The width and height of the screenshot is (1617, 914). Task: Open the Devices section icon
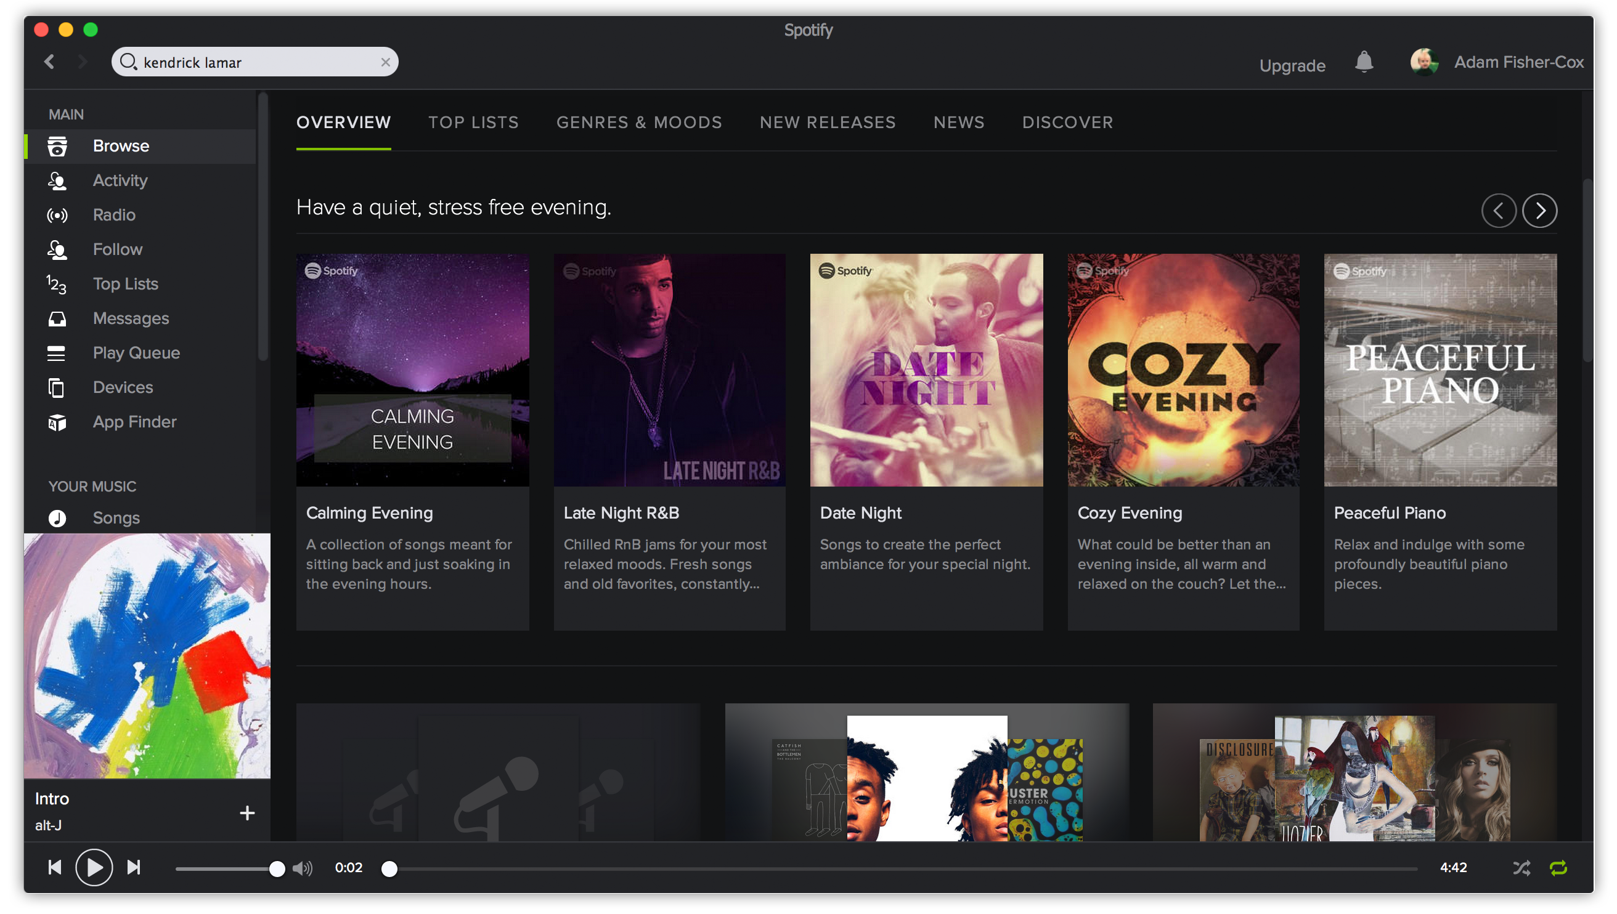coord(57,388)
